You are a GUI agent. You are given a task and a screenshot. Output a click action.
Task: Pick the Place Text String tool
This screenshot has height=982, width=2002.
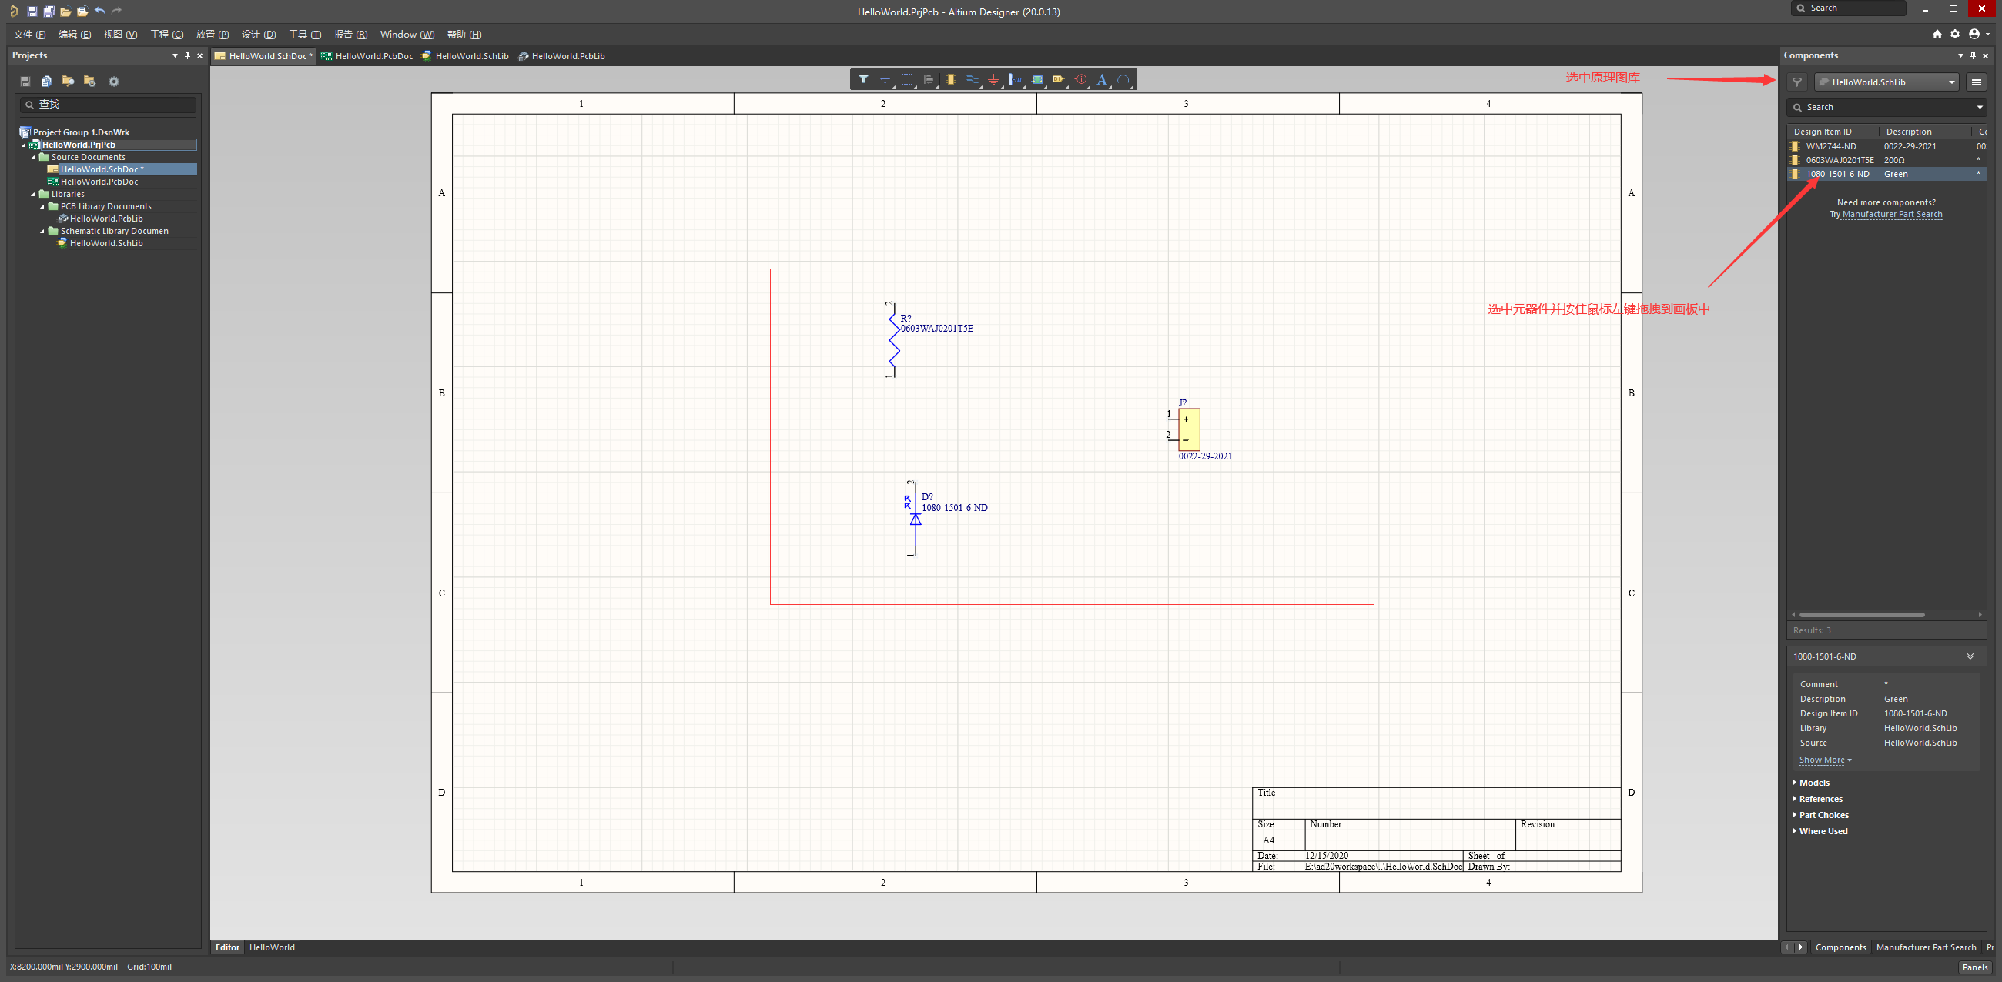point(1101,79)
